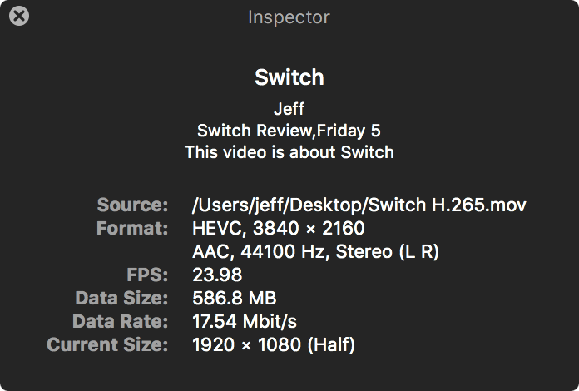Click the Current Size label
This screenshot has height=391, width=579.
107,344
